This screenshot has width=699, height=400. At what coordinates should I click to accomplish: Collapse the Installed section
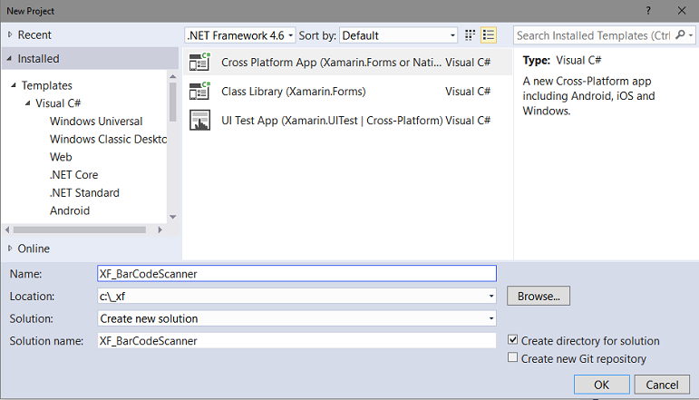pos(9,58)
